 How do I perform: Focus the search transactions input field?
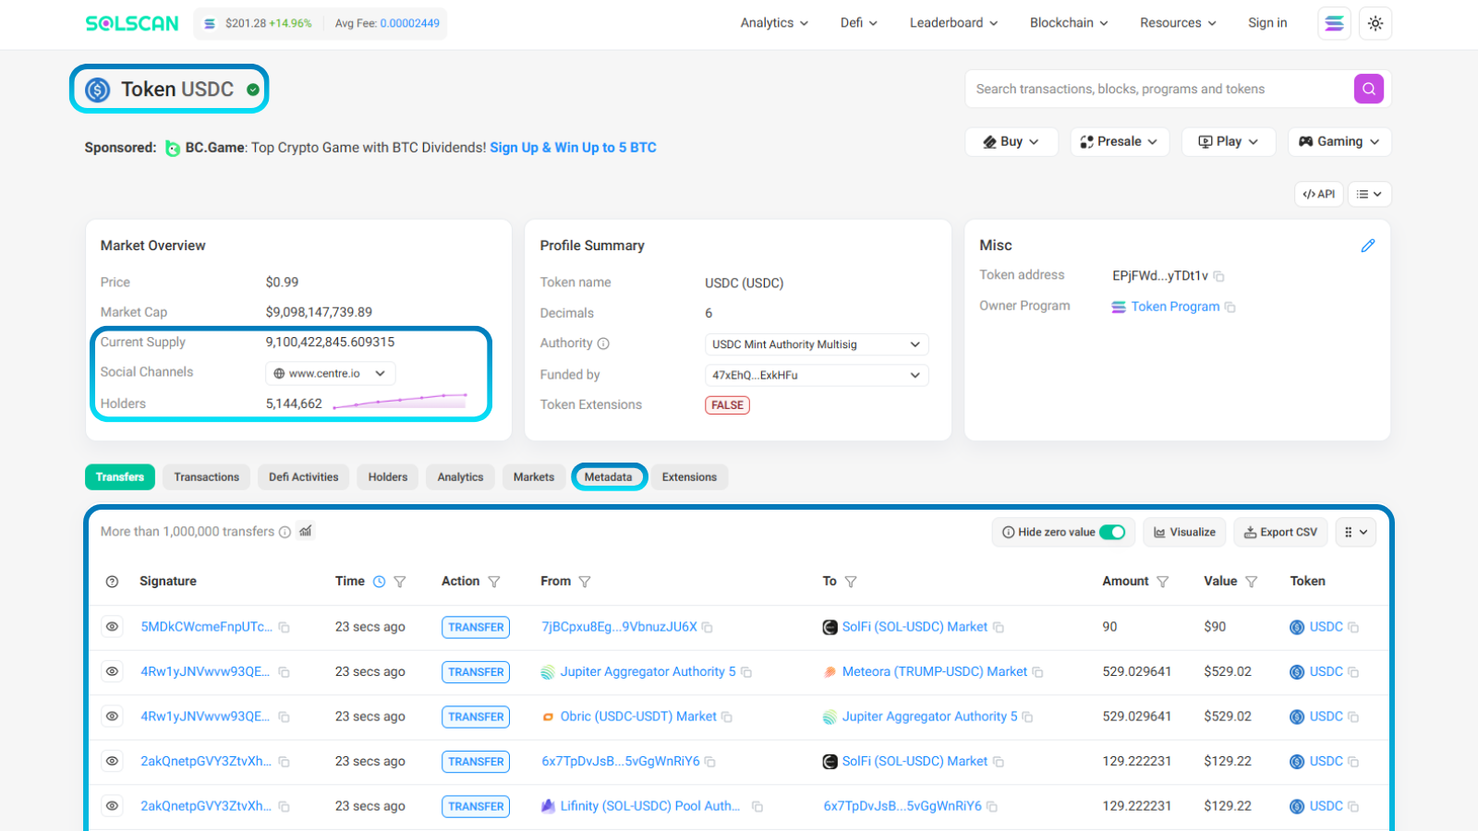click(x=1159, y=89)
